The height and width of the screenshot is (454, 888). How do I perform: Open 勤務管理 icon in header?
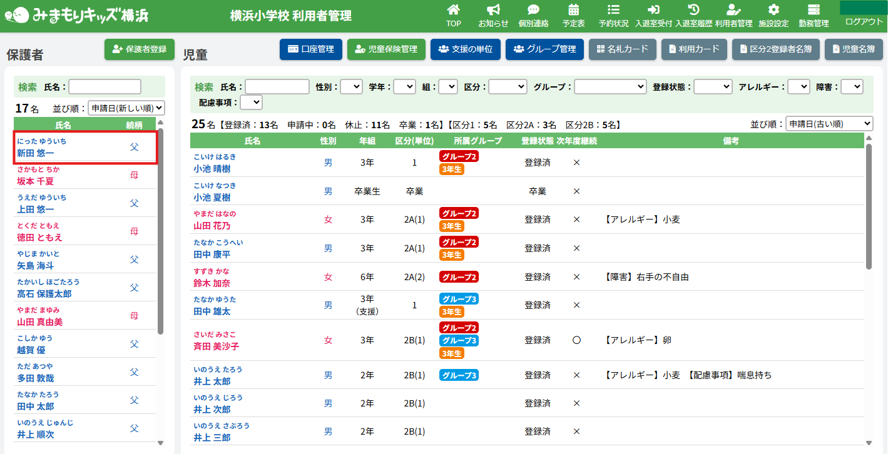click(814, 10)
